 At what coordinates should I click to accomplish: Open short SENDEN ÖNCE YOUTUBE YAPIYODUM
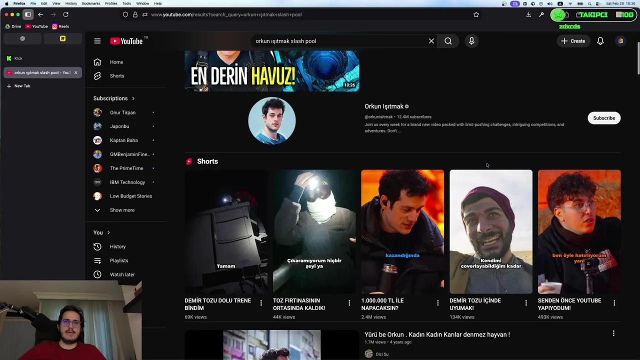click(579, 231)
